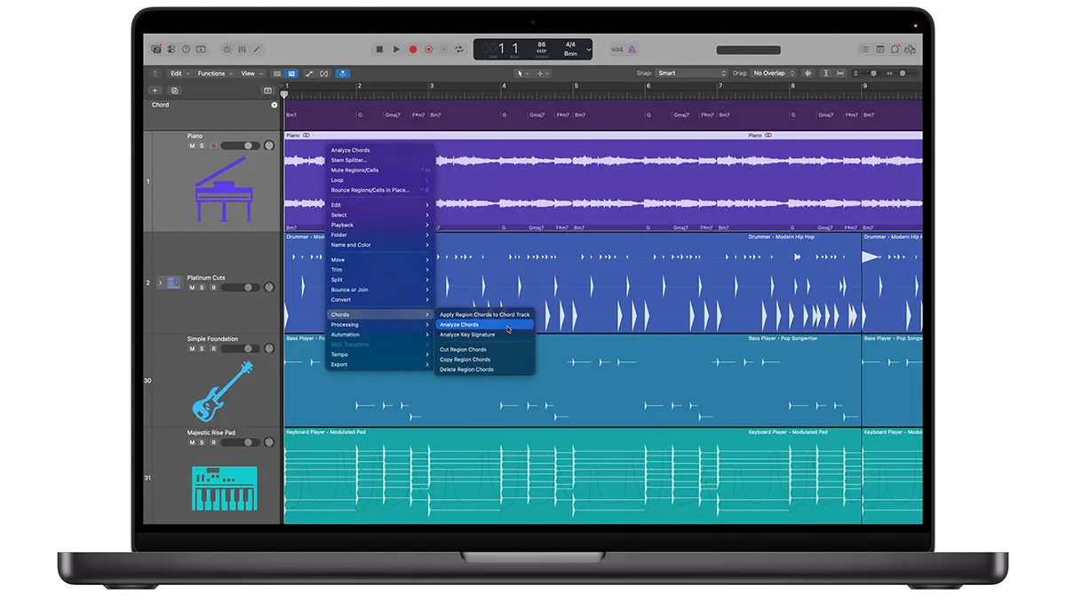
Task: Open Editors pencil icon
Action: point(257,50)
